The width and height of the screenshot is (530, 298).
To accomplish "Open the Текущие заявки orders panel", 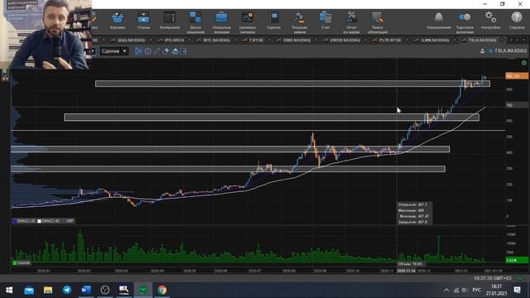I will click(x=300, y=22).
